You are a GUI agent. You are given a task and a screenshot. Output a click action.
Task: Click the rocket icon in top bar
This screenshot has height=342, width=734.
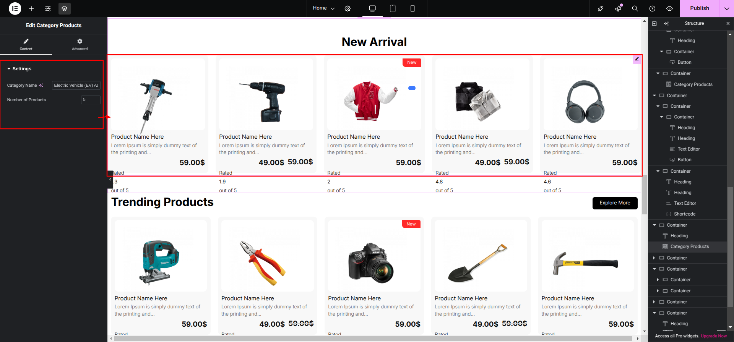point(601,8)
